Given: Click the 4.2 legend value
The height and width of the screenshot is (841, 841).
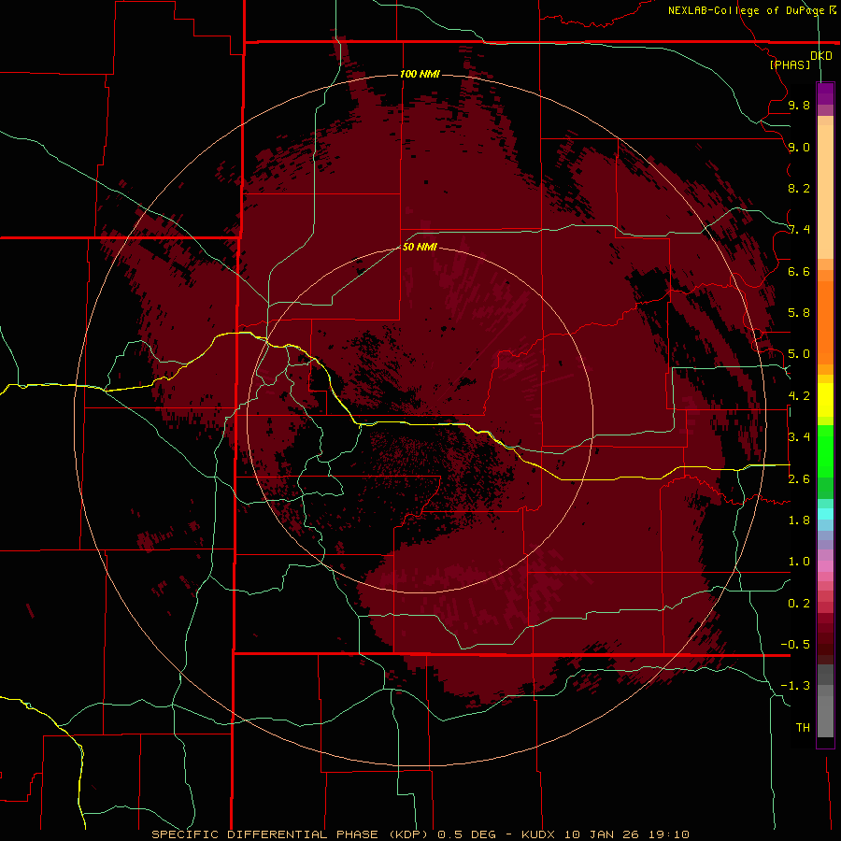Looking at the screenshot, I should click(x=799, y=396).
